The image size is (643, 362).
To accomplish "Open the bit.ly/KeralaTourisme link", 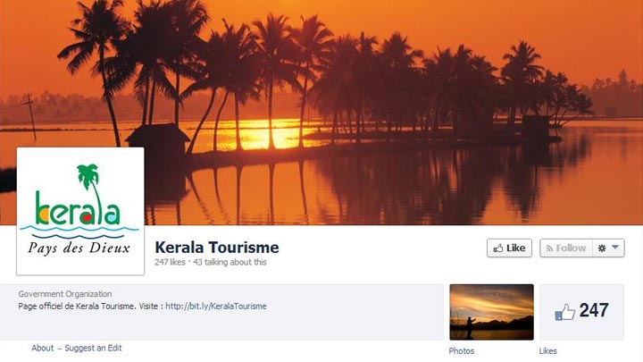I will (216, 307).
